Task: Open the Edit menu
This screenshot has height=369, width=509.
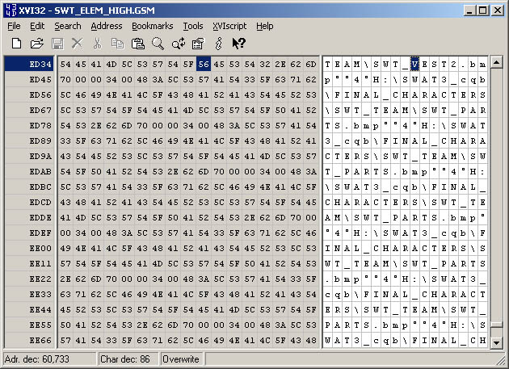Action: click(37, 26)
